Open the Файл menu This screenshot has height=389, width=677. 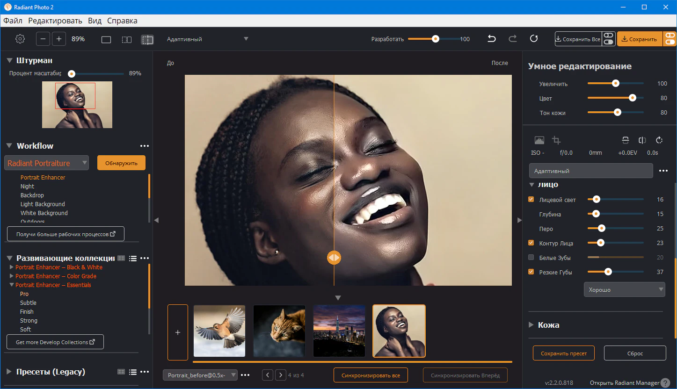[13, 21]
